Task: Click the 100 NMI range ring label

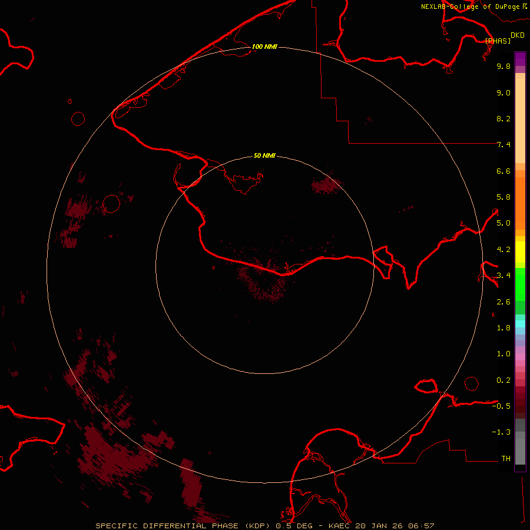Action: pos(264,47)
